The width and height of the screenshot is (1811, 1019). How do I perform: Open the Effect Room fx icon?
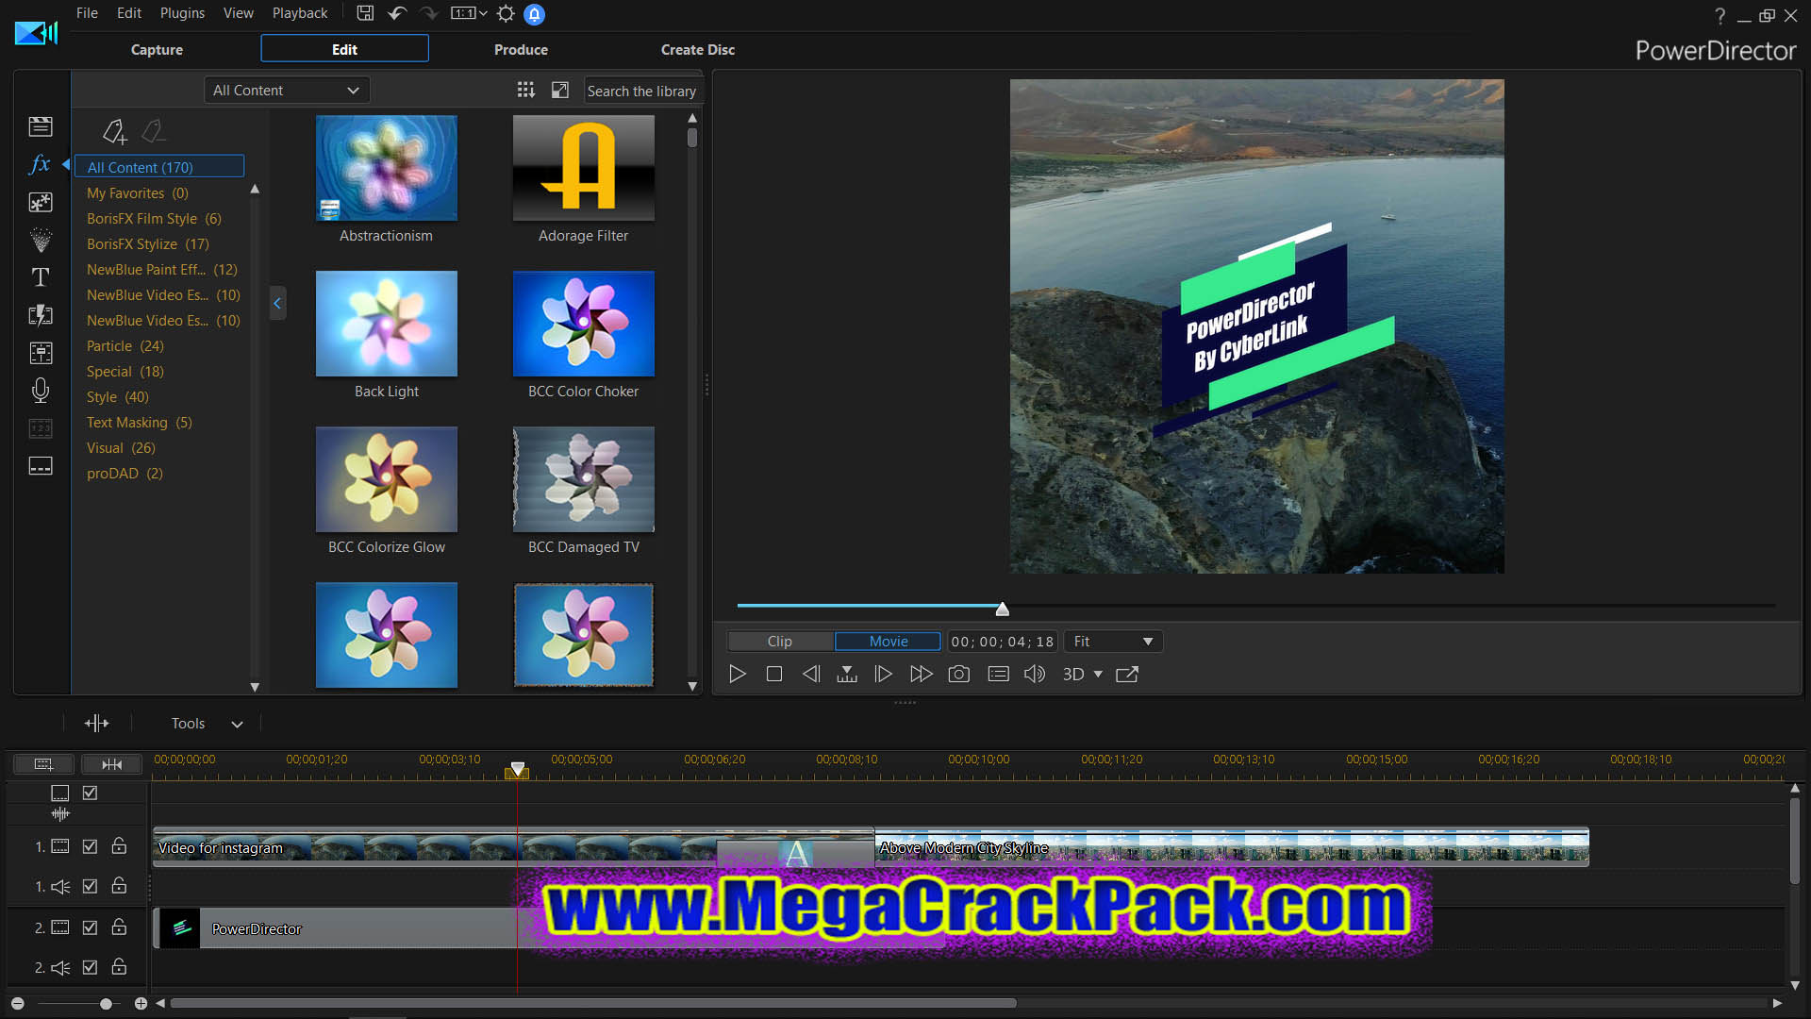[40, 164]
